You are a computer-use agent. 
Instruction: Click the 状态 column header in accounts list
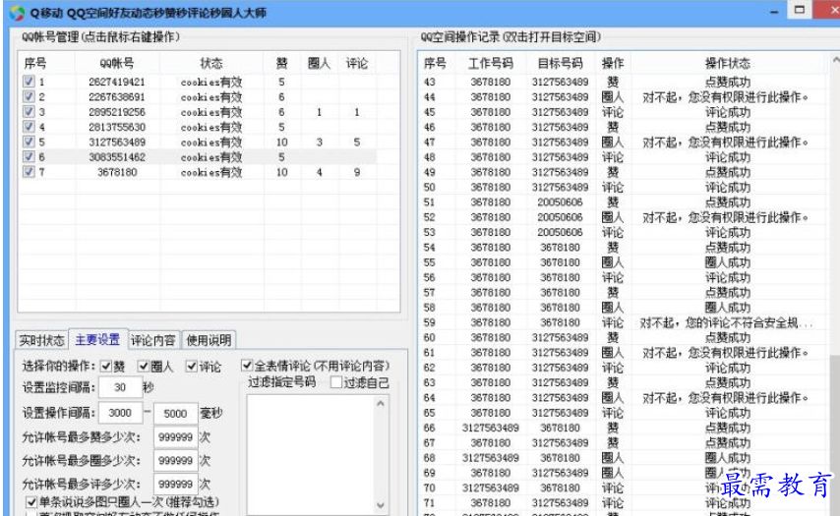(x=211, y=63)
